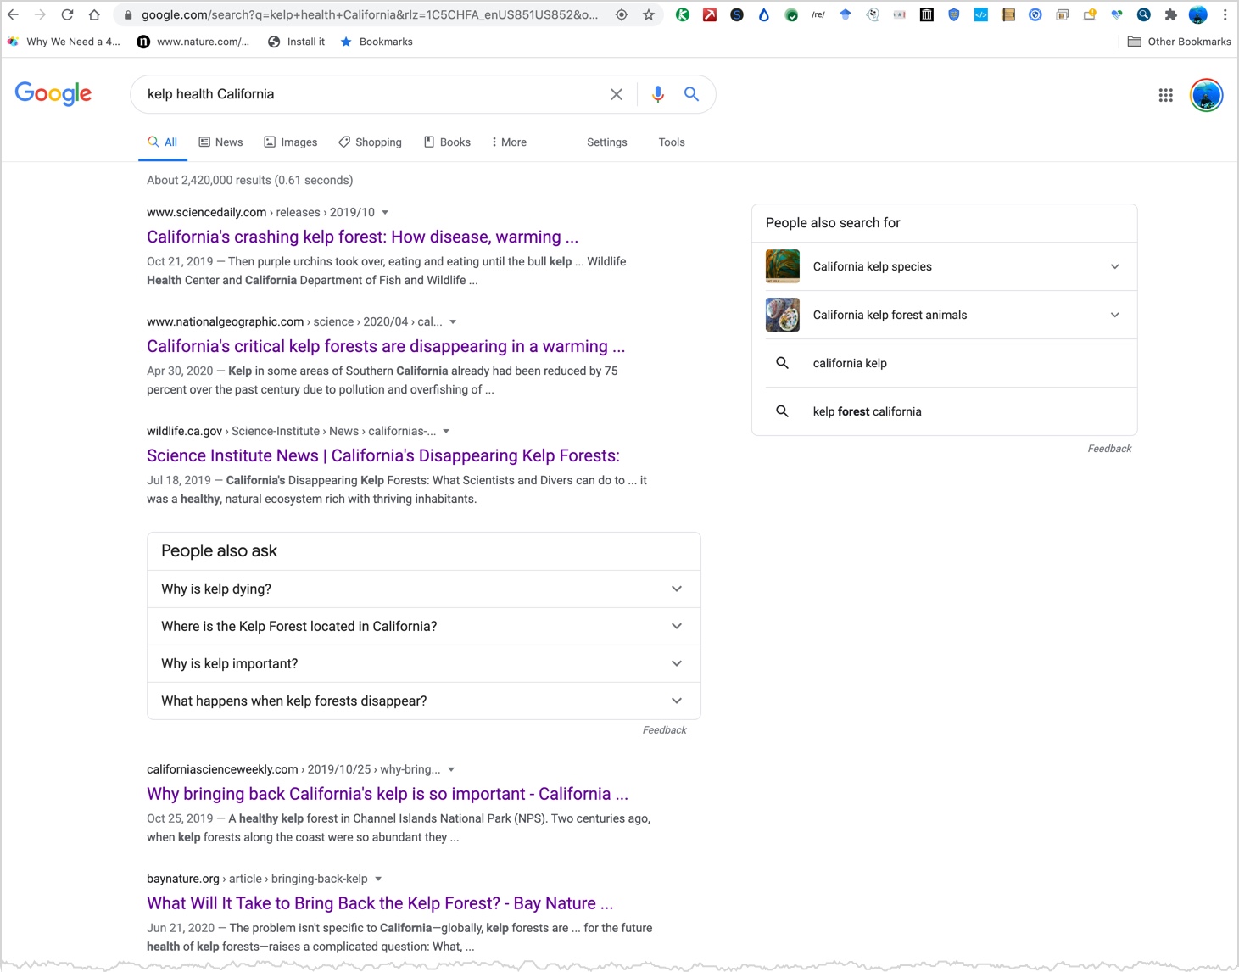1239x972 pixels.
Task: Select the All results tab
Action: coord(162,142)
